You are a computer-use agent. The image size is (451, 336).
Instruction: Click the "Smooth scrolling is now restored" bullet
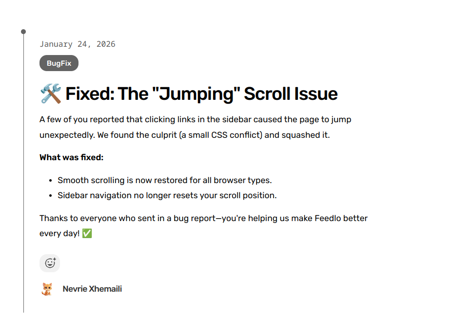[x=164, y=180]
